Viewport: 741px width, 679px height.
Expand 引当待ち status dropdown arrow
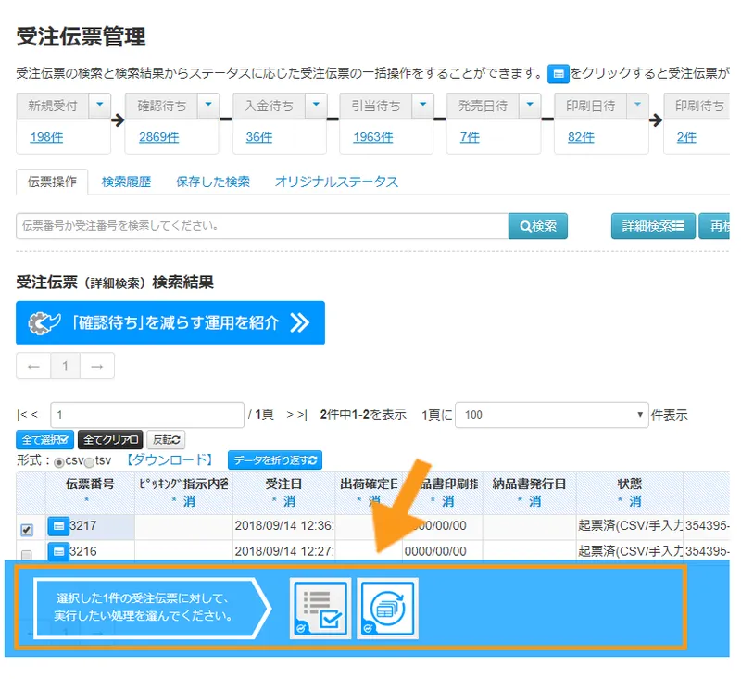[423, 105]
